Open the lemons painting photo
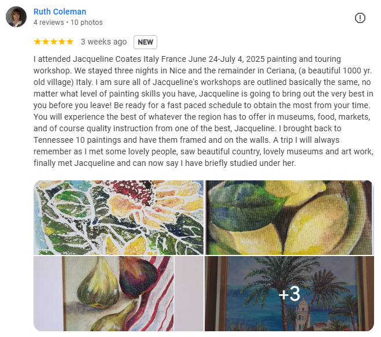The width and height of the screenshot is (381, 337). tap(289, 217)
